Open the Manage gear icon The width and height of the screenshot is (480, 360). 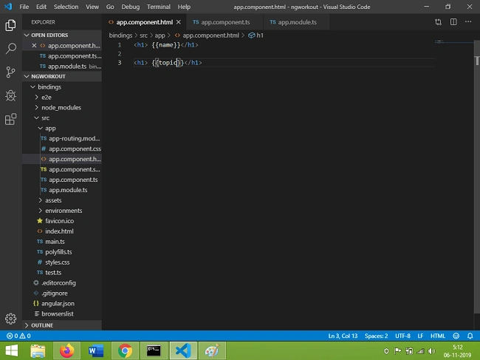point(11,319)
